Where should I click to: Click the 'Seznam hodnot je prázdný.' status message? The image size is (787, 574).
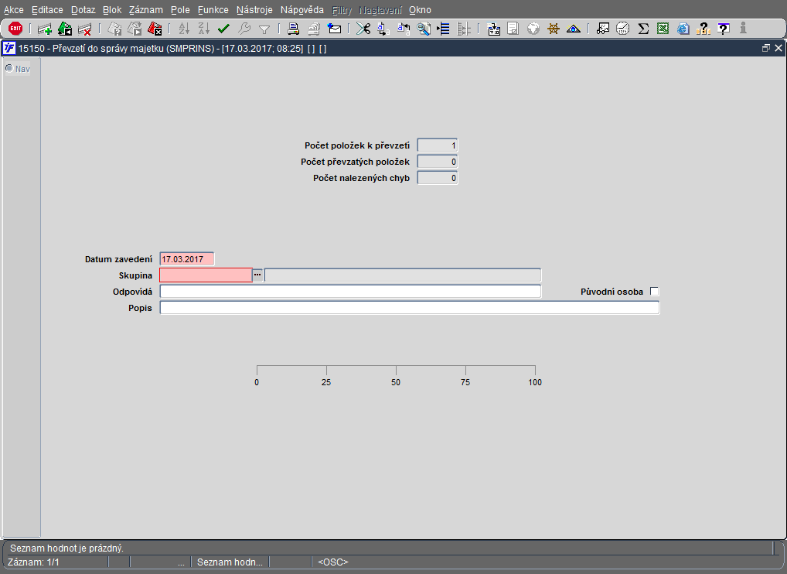coord(66,548)
